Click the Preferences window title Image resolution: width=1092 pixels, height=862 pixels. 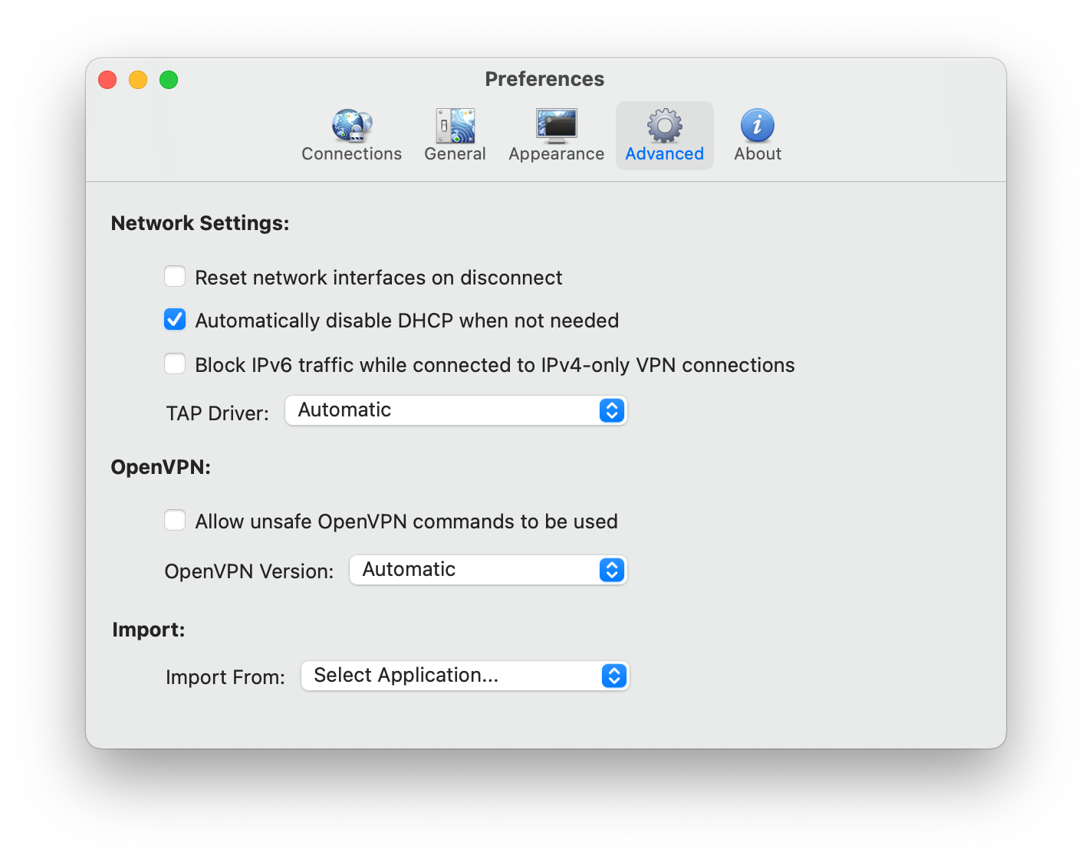point(544,79)
